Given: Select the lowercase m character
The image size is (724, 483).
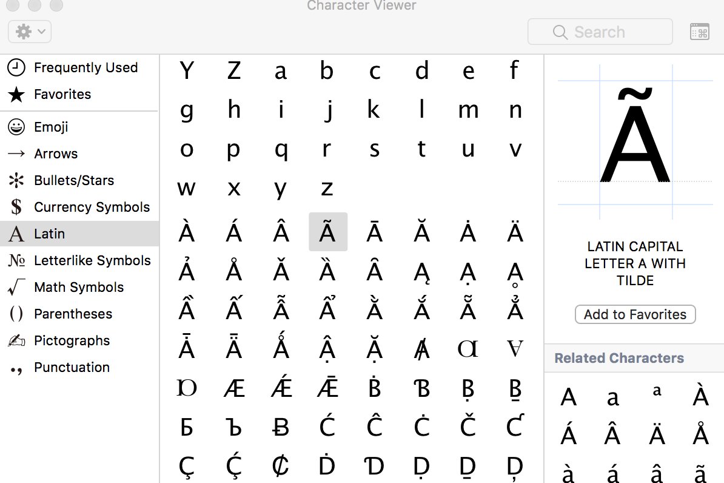Looking at the screenshot, I should click(x=468, y=110).
